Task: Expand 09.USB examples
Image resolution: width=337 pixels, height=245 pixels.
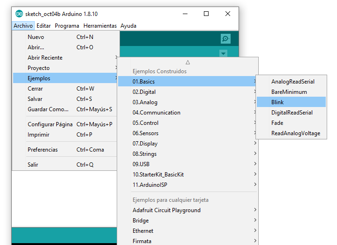Action: tap(188, 164)
